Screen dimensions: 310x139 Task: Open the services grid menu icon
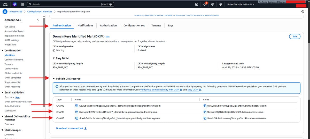23,4
